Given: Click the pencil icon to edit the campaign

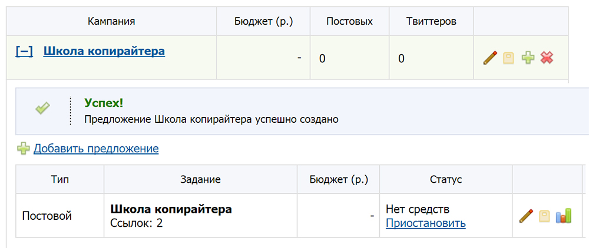Looking at the screenshot, I should click(x=490, y=58).
